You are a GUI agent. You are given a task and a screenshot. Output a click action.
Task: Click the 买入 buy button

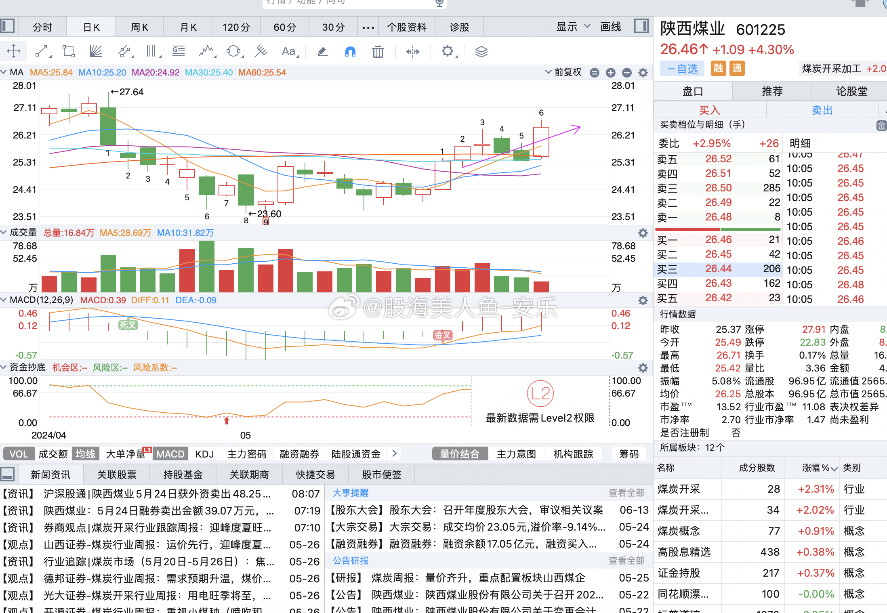point(710,110)
